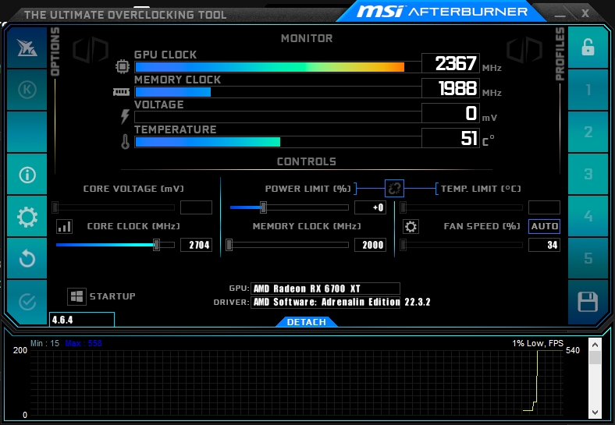Click the Fan Speed slider track
Screen dimensions: 615x425
[461, 245]
